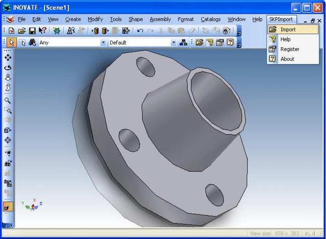Viewport: 326px width, 239px height.
Task: Select the Zoom magnifier tool
Action: click(x=8, y=101)
